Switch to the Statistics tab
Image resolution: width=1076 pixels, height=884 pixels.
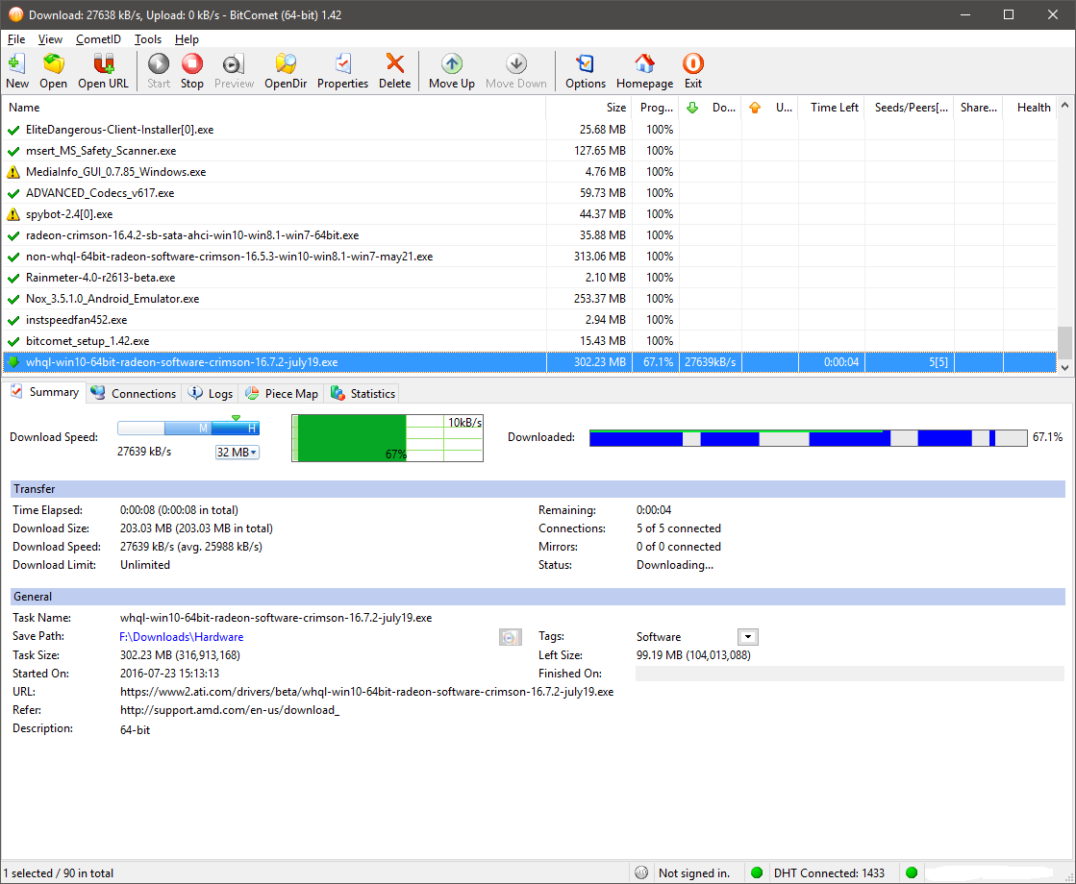(x=363, y=394)
